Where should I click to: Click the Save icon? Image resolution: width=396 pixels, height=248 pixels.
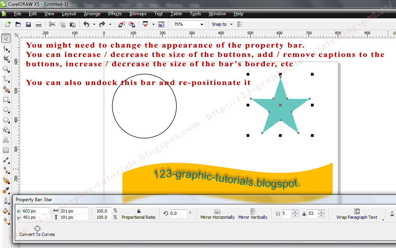coord(28,24)
